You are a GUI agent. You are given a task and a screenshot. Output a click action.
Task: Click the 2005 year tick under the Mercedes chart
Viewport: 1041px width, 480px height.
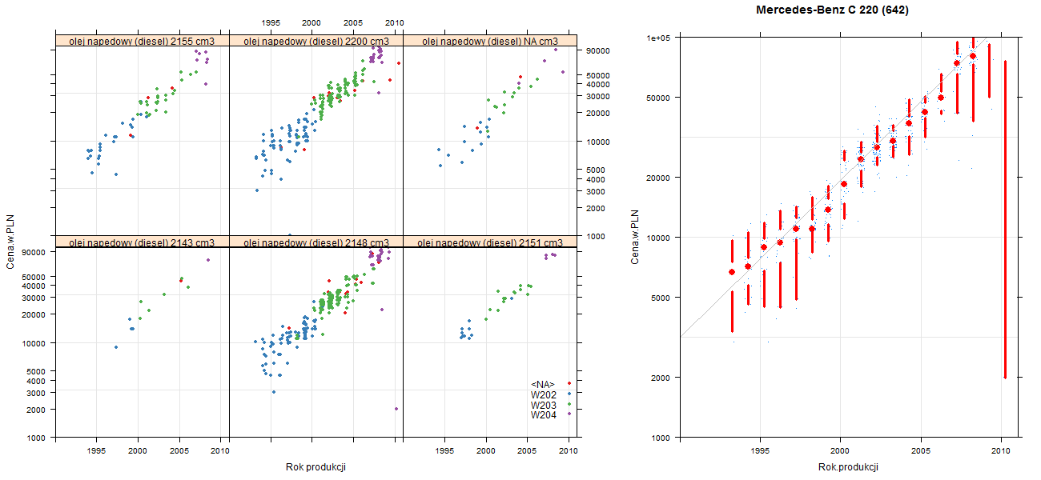921,451
